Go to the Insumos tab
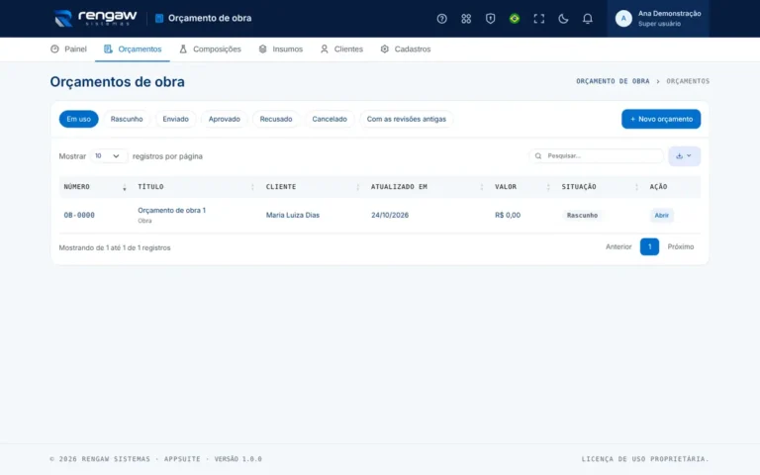 click(281, 48)
